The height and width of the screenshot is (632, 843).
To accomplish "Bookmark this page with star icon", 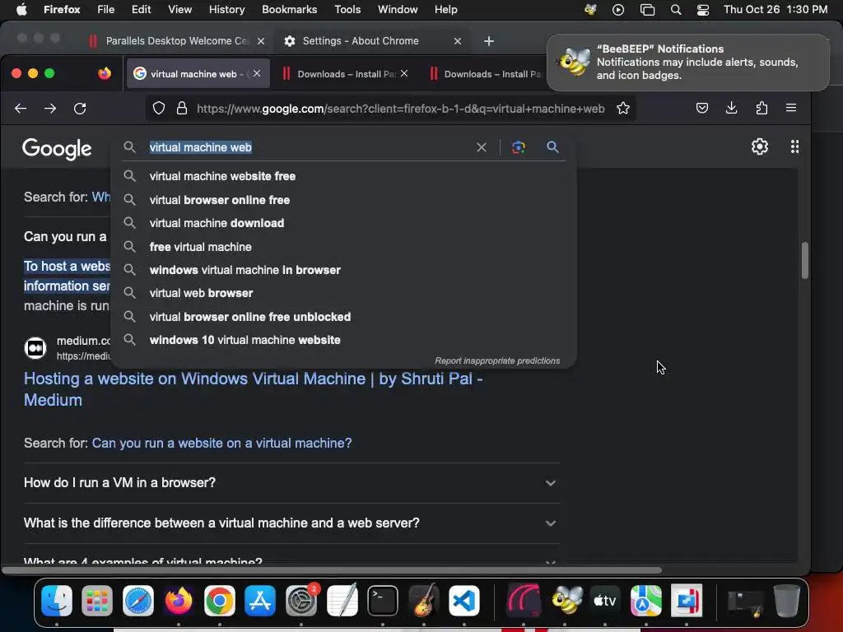I will point(623,109).
